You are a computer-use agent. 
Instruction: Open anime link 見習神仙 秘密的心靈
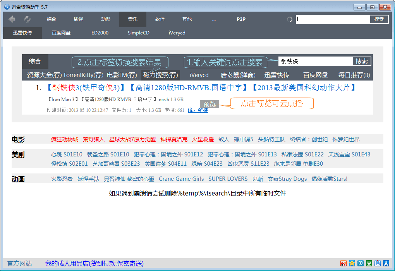[x=129, y=179]
